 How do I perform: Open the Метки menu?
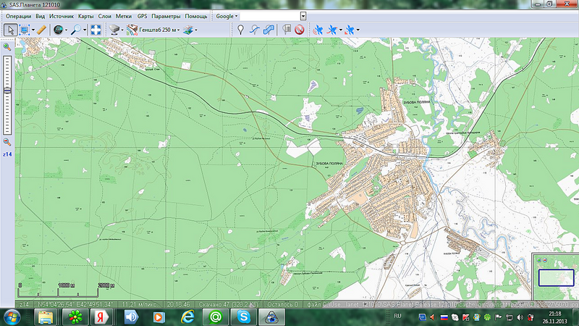click(124, 16)
